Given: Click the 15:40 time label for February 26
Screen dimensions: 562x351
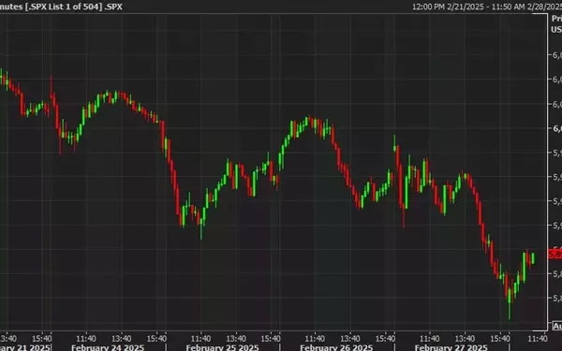Looking at the screenshot, I should click(385, 338).
